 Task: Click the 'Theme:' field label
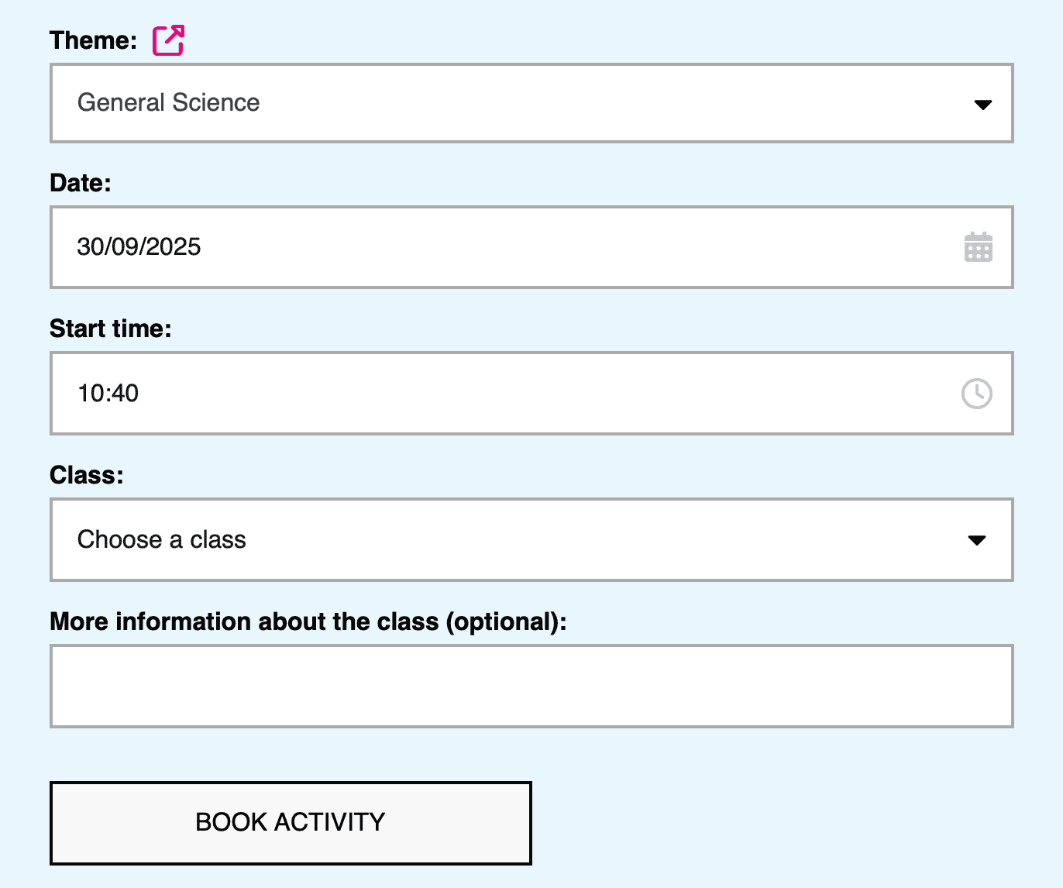[93, 40]
